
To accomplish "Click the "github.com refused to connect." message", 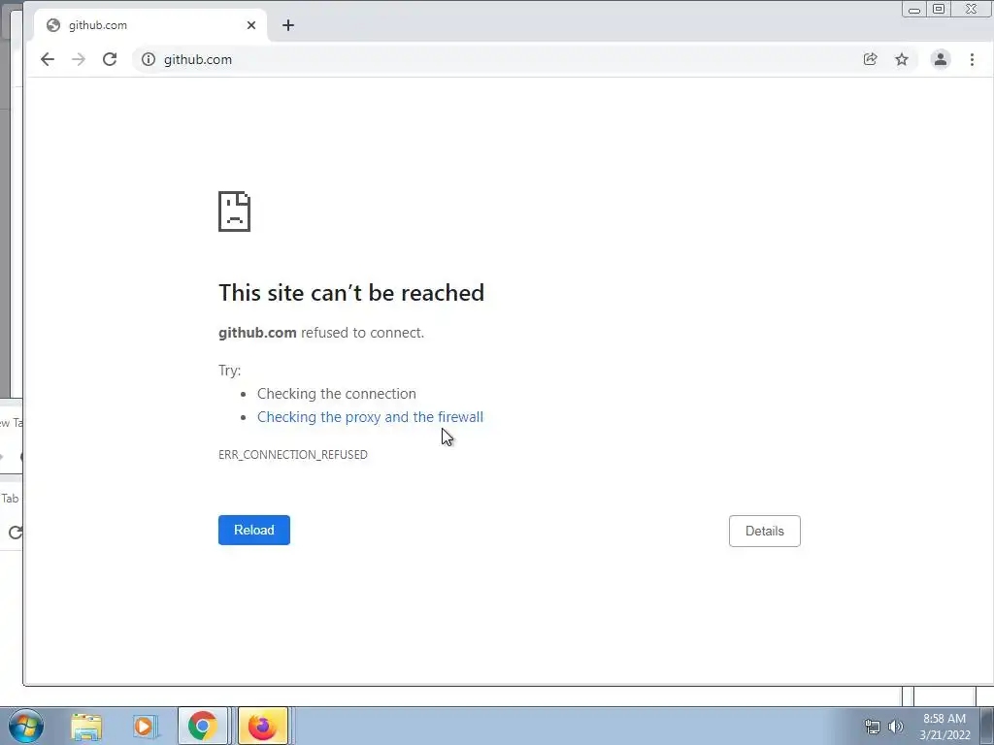I will tap(321, 333).
